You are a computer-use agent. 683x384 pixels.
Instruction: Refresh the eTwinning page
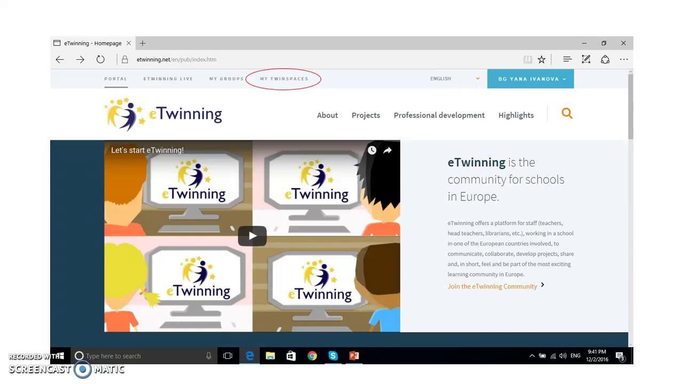click(100, 60)
